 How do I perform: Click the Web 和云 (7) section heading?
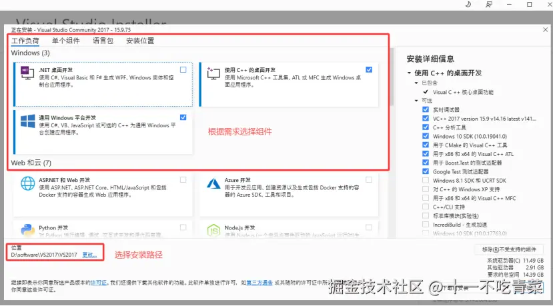(31, 163)
